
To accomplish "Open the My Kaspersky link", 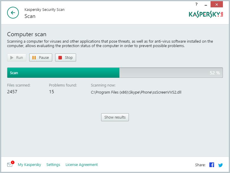I will point(29,165).
